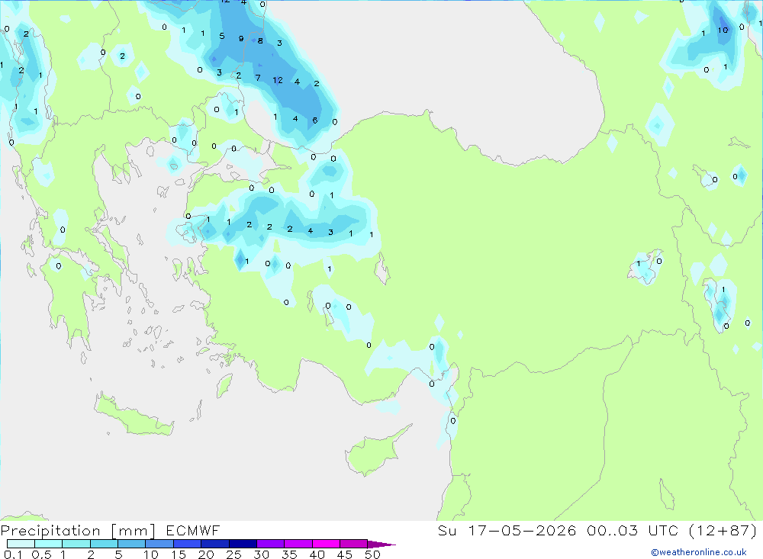Screen dimensions: 763x559
Task: Click the map value '10' in the northeast
Action: pyautogui.click(x=723, y=31)
